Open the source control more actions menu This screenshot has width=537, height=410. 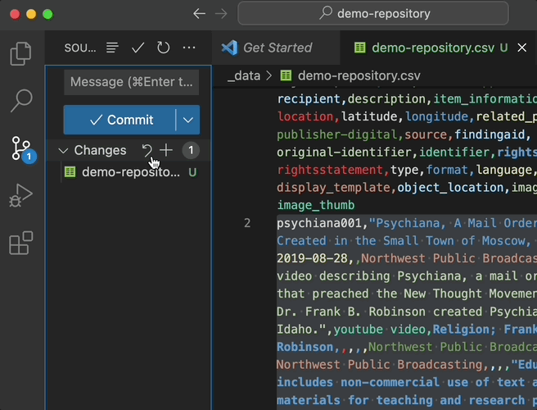(x=189, y=48)
